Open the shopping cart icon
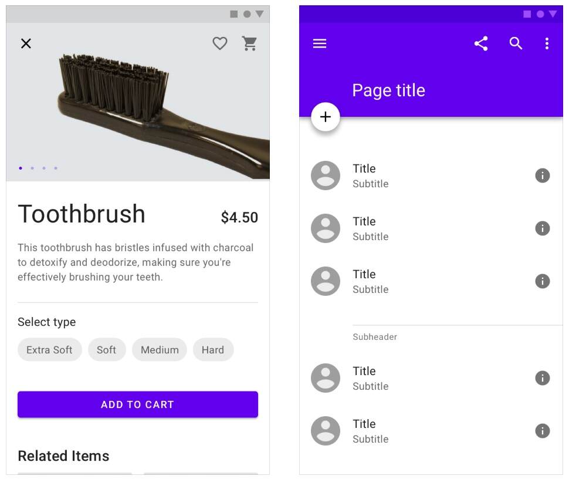Image resolution: width=569 pixels, height=479 pixels. [250, 43]
